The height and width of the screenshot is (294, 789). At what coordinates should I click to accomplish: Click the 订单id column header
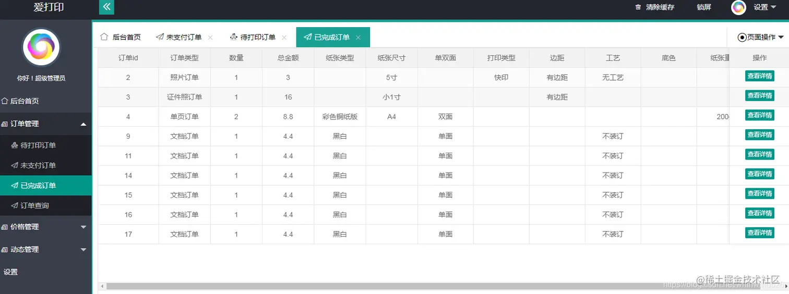point(128,58)
